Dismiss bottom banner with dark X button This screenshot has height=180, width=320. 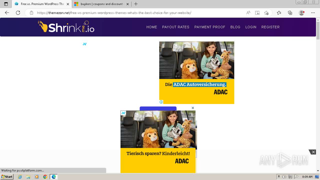coord(313,152)
